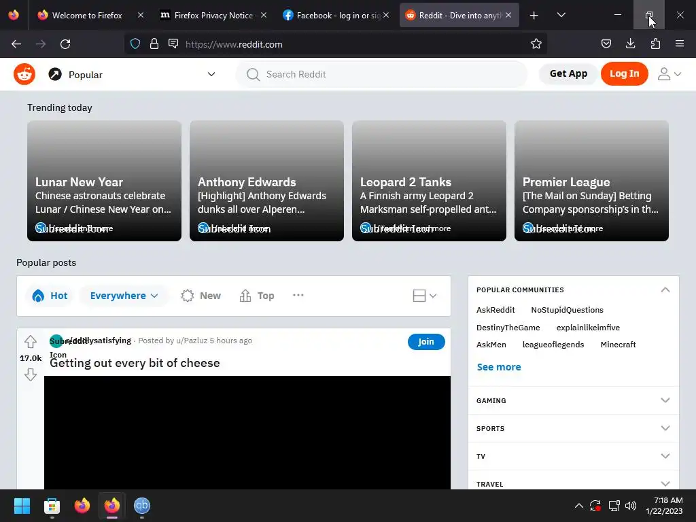
Task: Open the 'Getting out every bit of cheese' post title
Action: click(135, 363)
